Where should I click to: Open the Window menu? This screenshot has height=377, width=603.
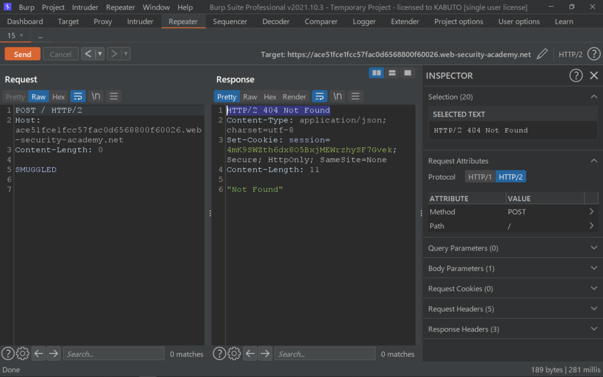point(156,8)
